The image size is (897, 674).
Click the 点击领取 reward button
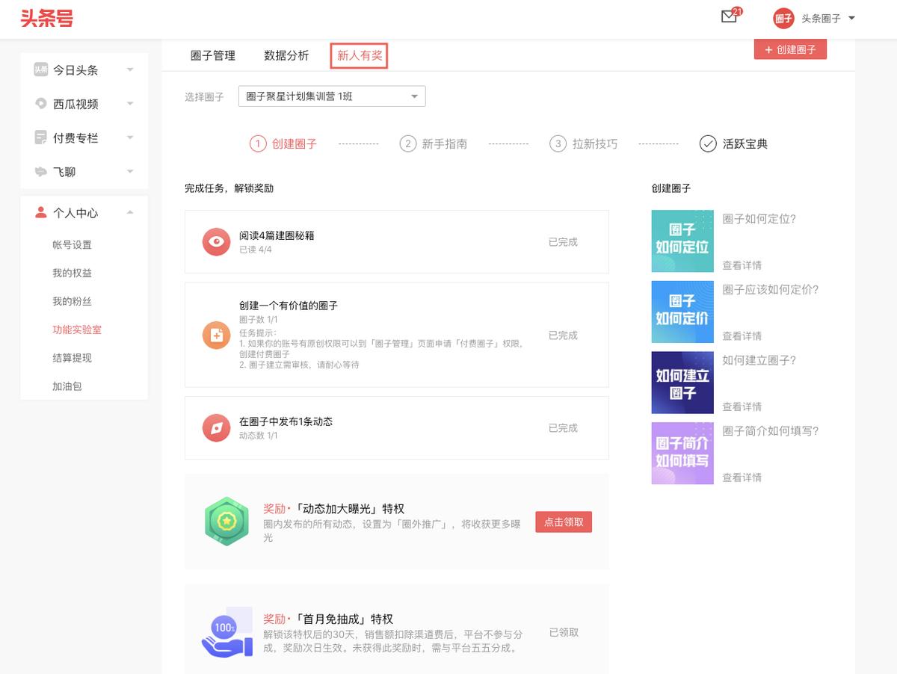pyautogui.click(x=563, y=522)
